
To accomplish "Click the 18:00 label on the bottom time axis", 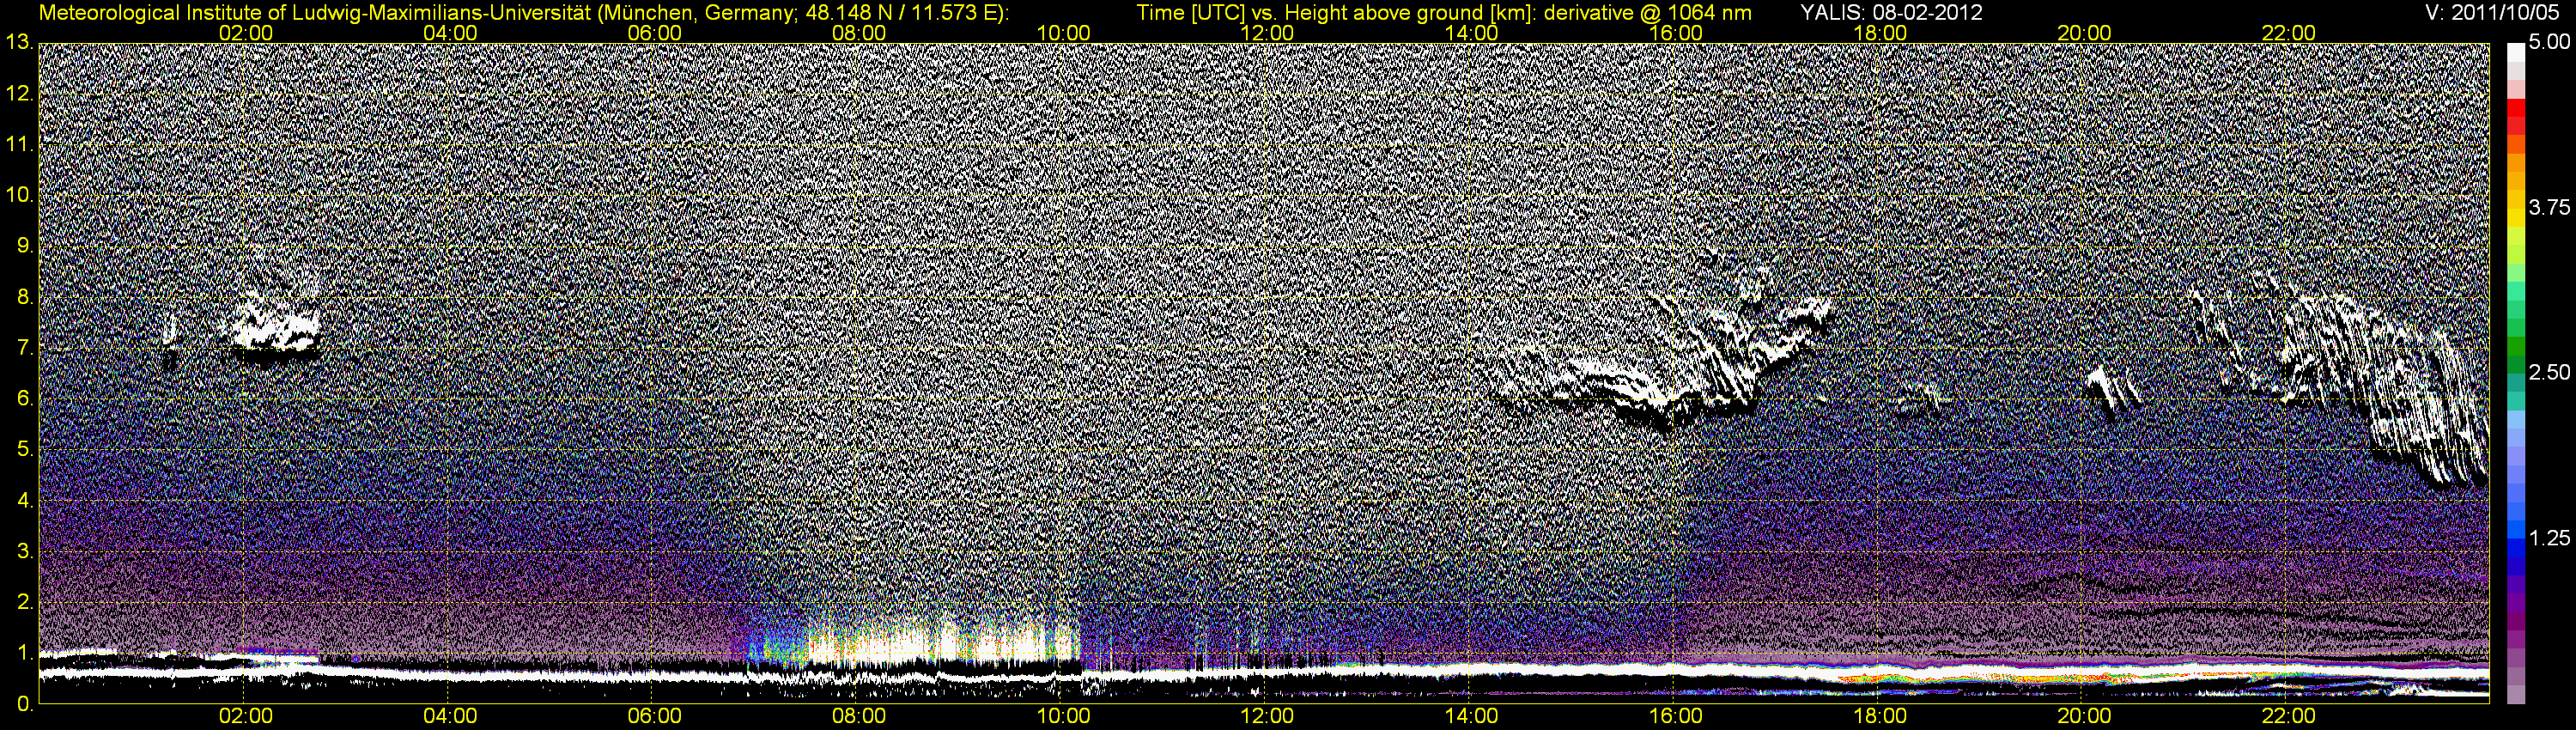I will (x=1879, y=716).
